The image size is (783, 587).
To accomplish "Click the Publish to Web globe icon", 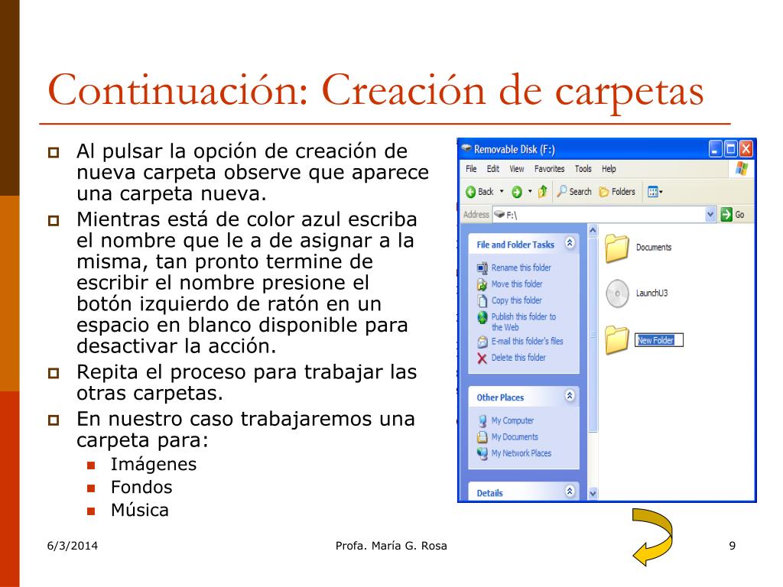I will pos(482,317).
